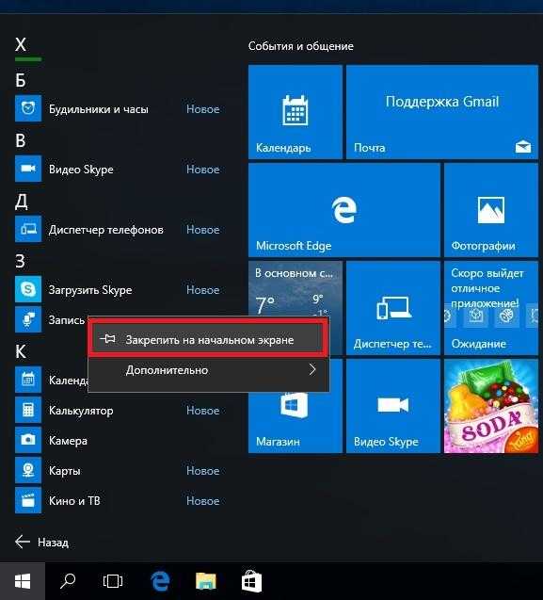Open Кино и ТВ app icon
Viewport: 543px width, 600px height.
click(x=28, y=500)
